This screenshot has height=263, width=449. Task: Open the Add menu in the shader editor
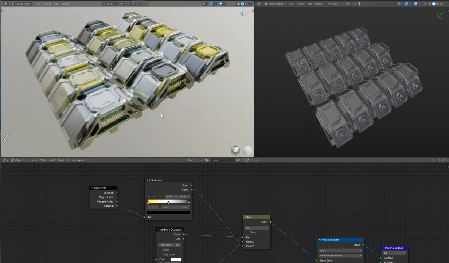coord(52,160)
